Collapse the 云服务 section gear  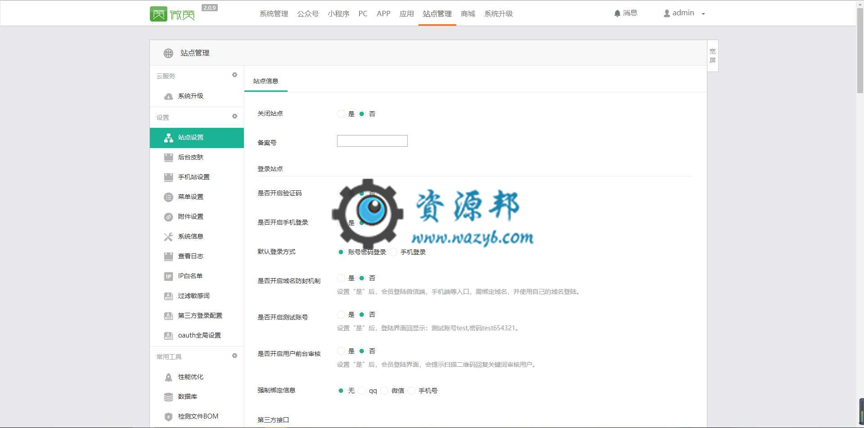click(x=234, y=75)
